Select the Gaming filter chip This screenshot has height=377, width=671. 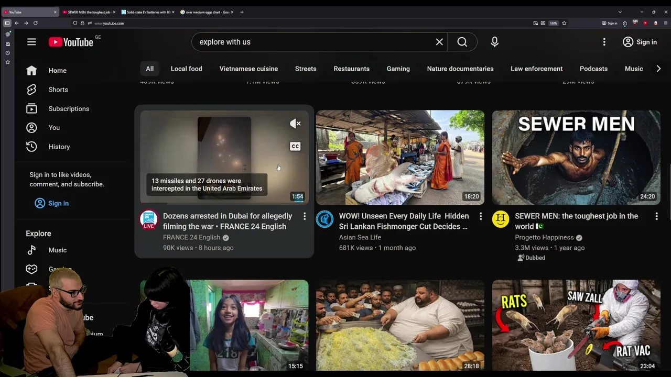coord(398,69)
